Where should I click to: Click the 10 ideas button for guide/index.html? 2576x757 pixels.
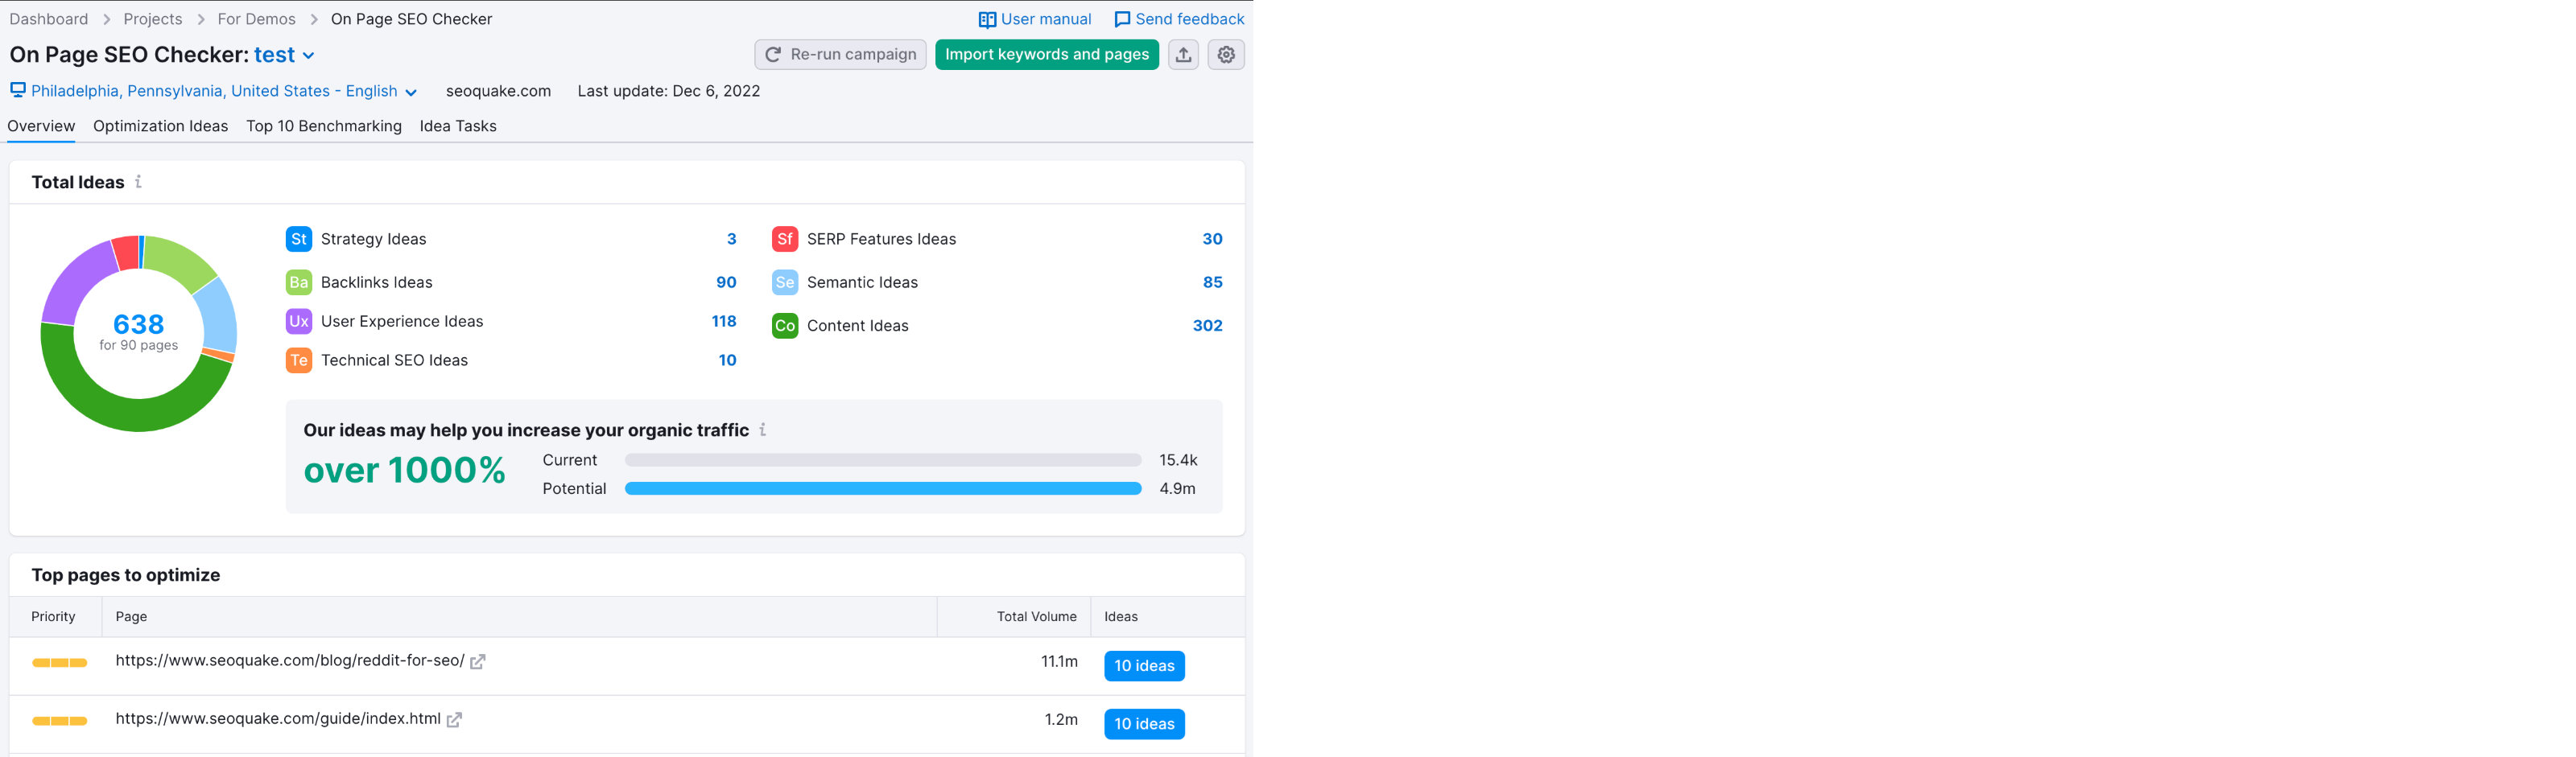pyautogui.click(x=1144, y=724)
